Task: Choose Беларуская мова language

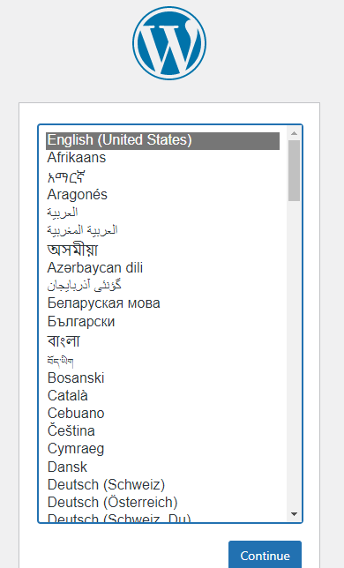Action: point(162,303)
